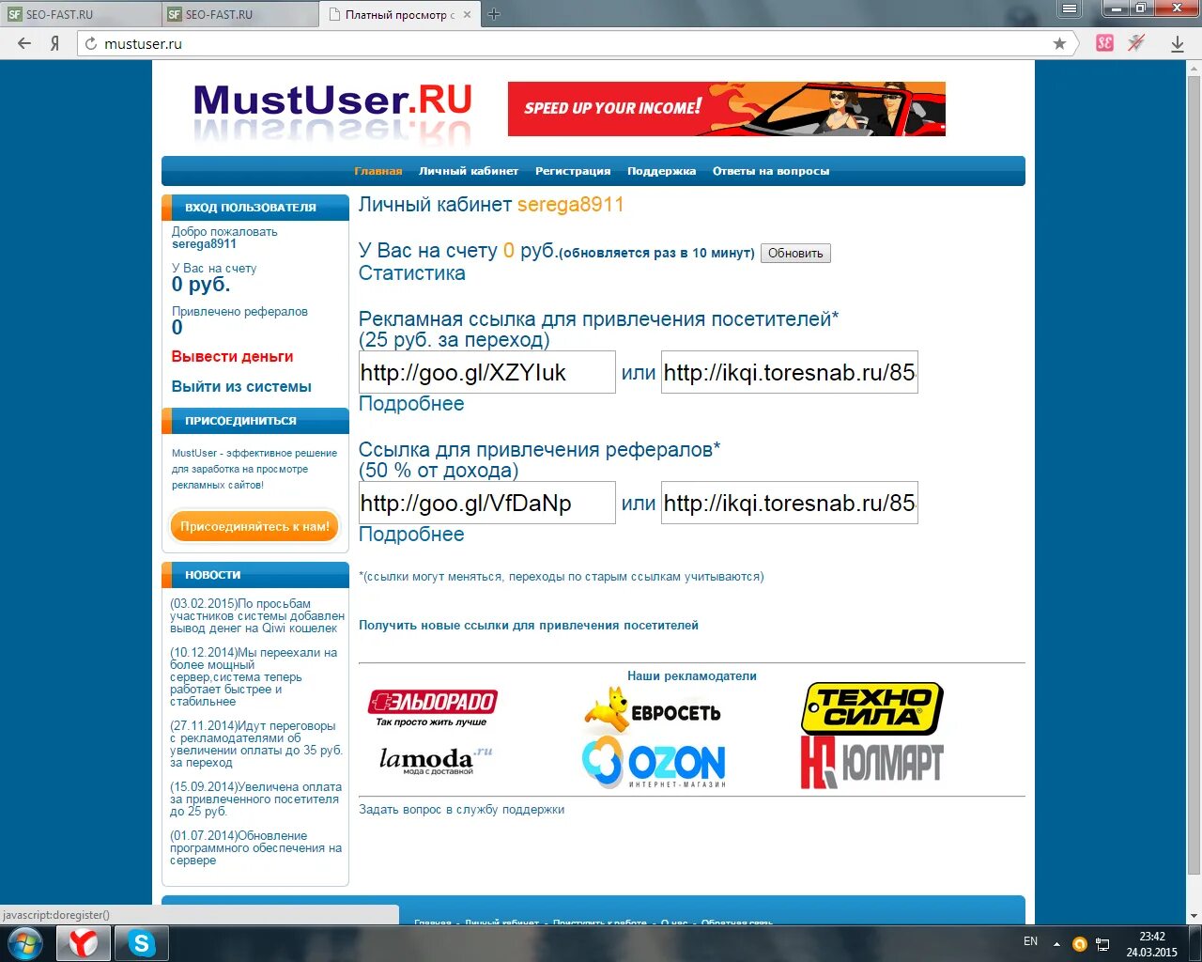Open Подробнее under the advertising link
The height and width of the screenshot is (962, 1202).
[411, 404]
